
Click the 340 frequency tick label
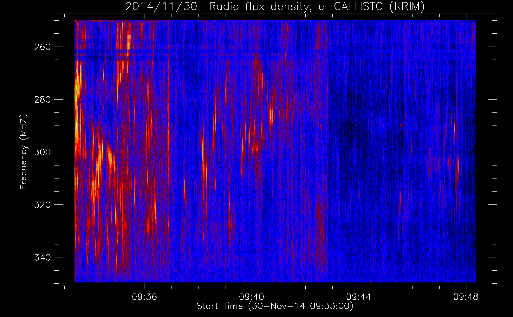coord(42,257)
